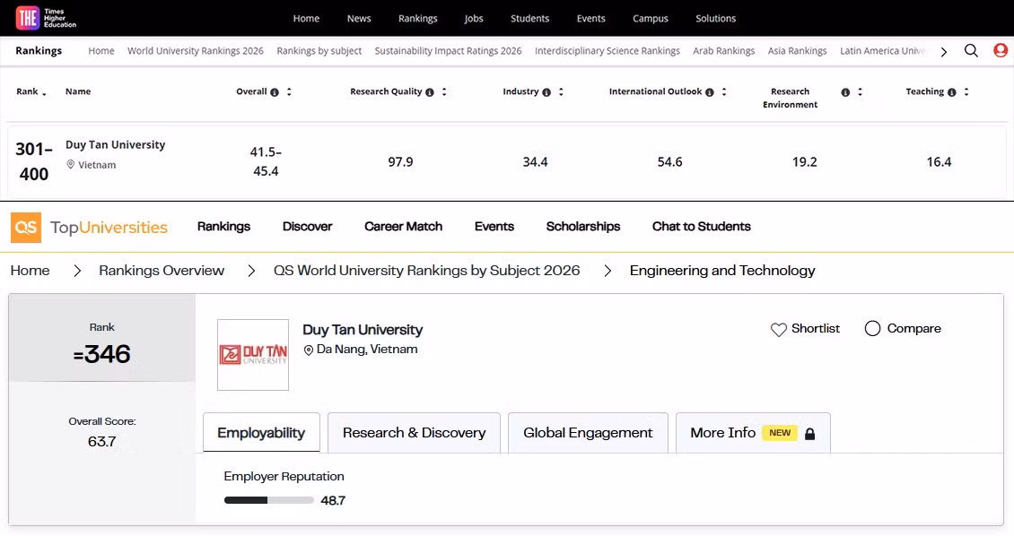Open World University Rankings 2026 link
The width and height of the screenshot is (1014, 536).
(x=196, y=50)
